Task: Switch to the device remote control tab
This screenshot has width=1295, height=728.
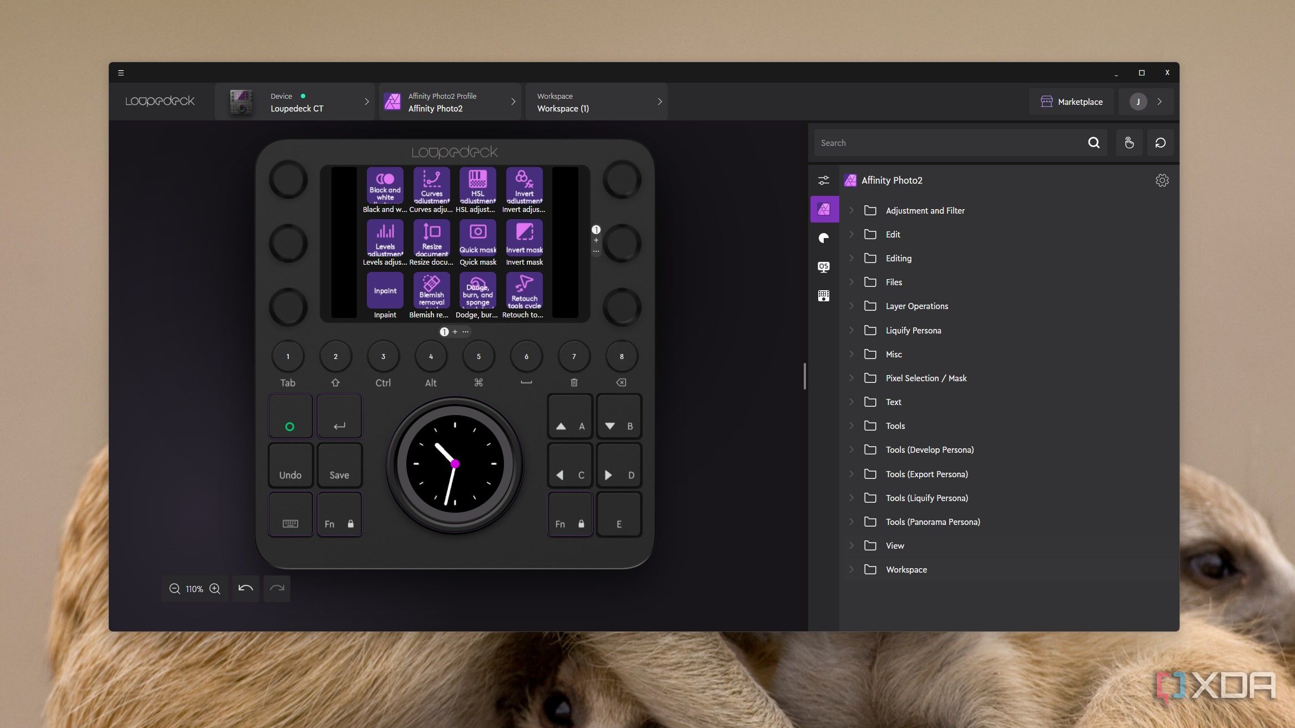Action: pos(824,295)
